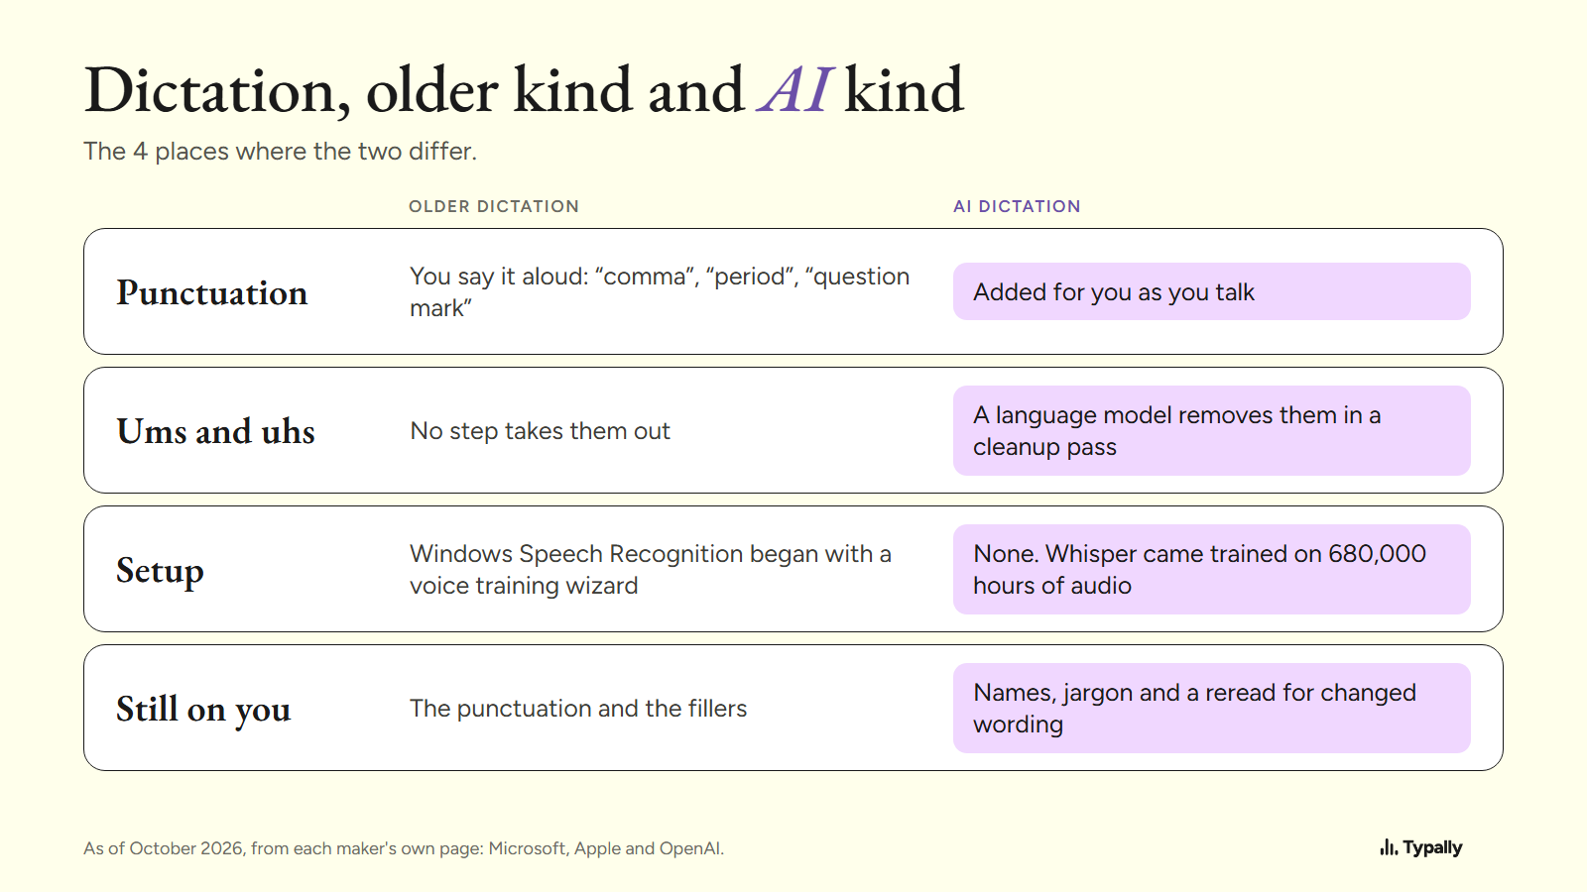Select the 'Ums and uhs' row label

point(215,431)
